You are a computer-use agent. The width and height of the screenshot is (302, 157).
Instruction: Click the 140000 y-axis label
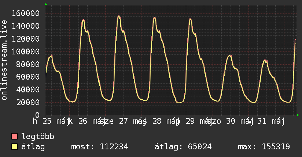point(26,26)
